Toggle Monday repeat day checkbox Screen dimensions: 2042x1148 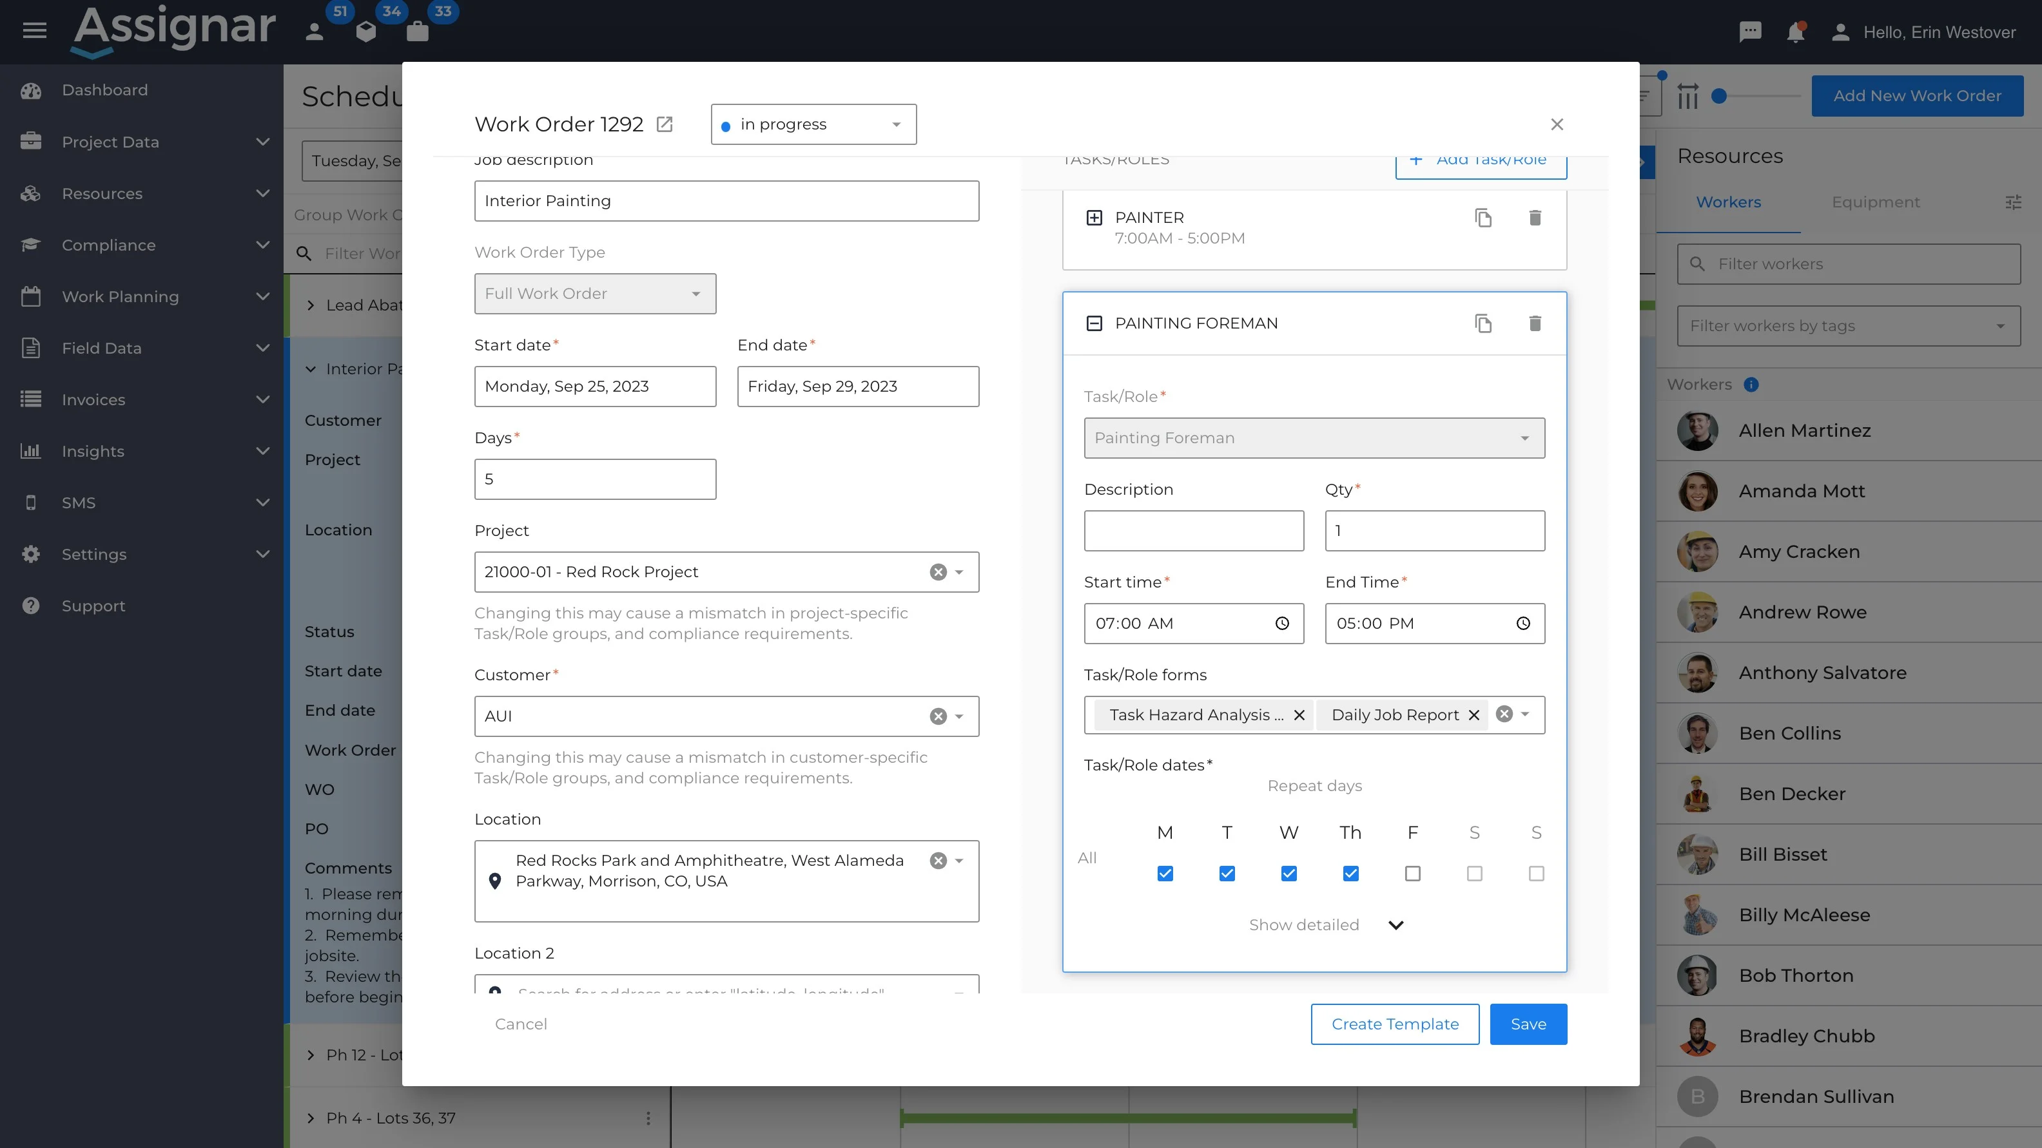click(1165, 873)
